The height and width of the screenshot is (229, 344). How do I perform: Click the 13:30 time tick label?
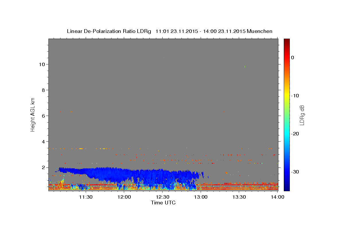(x=239, y=197)
